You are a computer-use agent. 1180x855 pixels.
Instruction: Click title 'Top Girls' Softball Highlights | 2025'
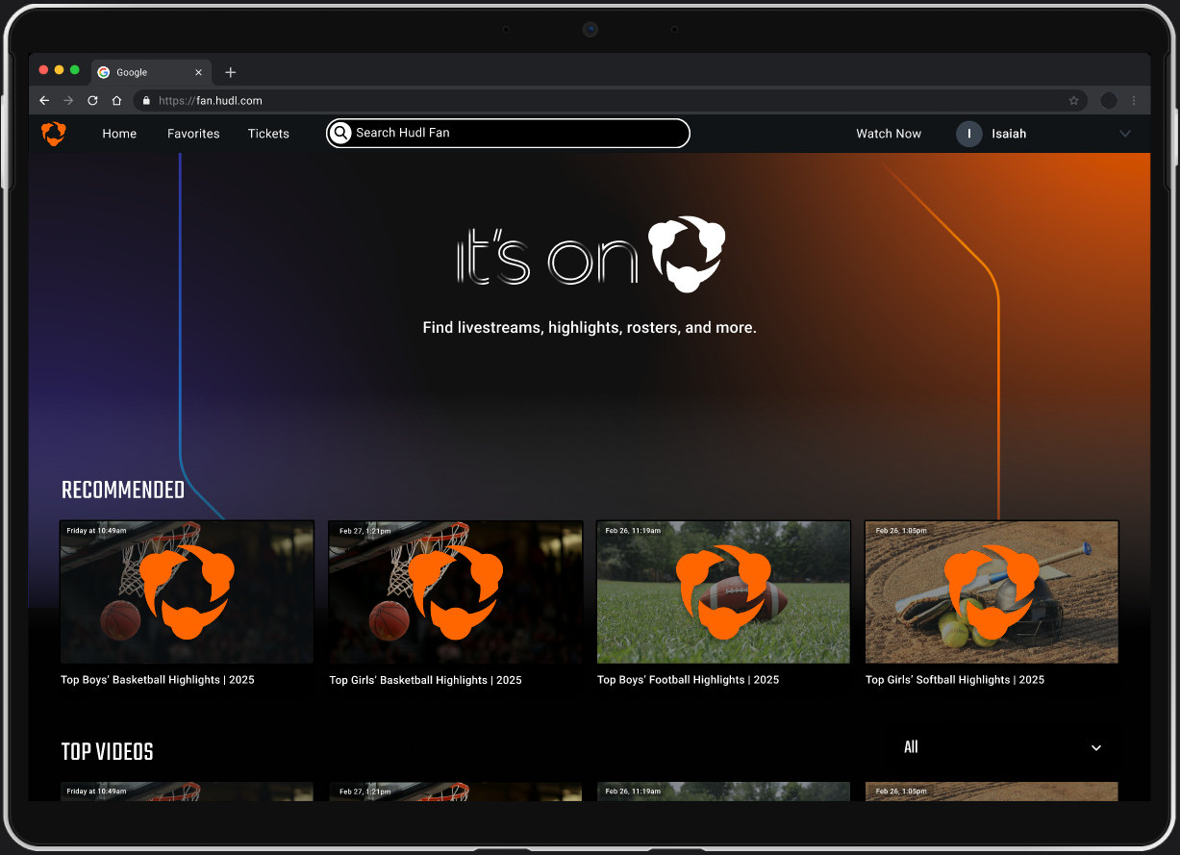(955, 680)
